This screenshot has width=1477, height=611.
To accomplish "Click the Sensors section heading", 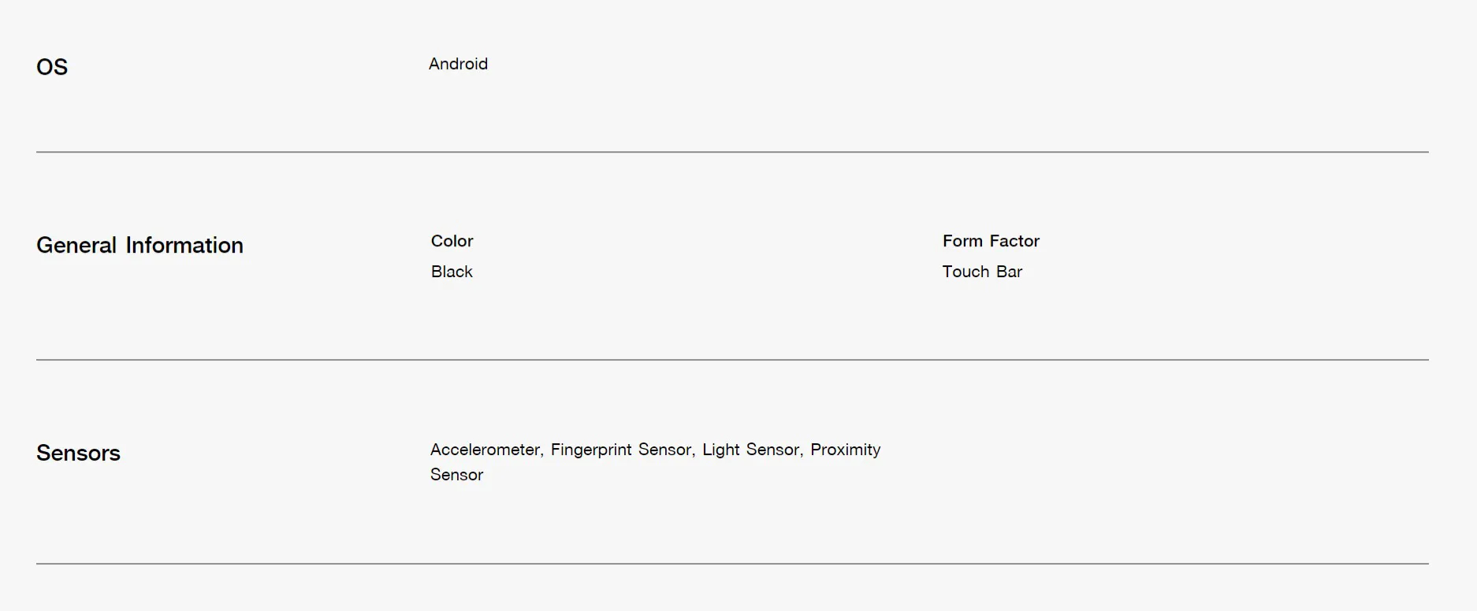I will 78,453.
